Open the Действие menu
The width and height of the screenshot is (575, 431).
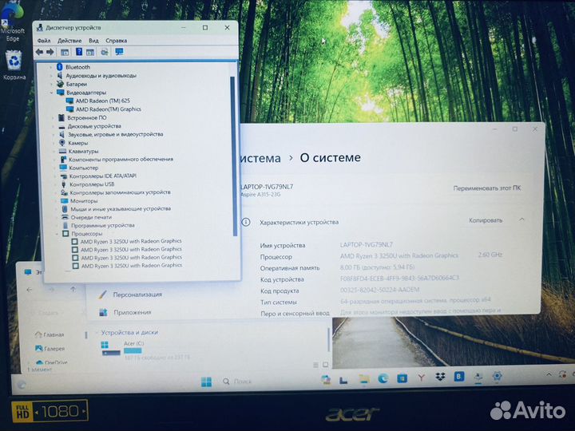tap(69, 41)
